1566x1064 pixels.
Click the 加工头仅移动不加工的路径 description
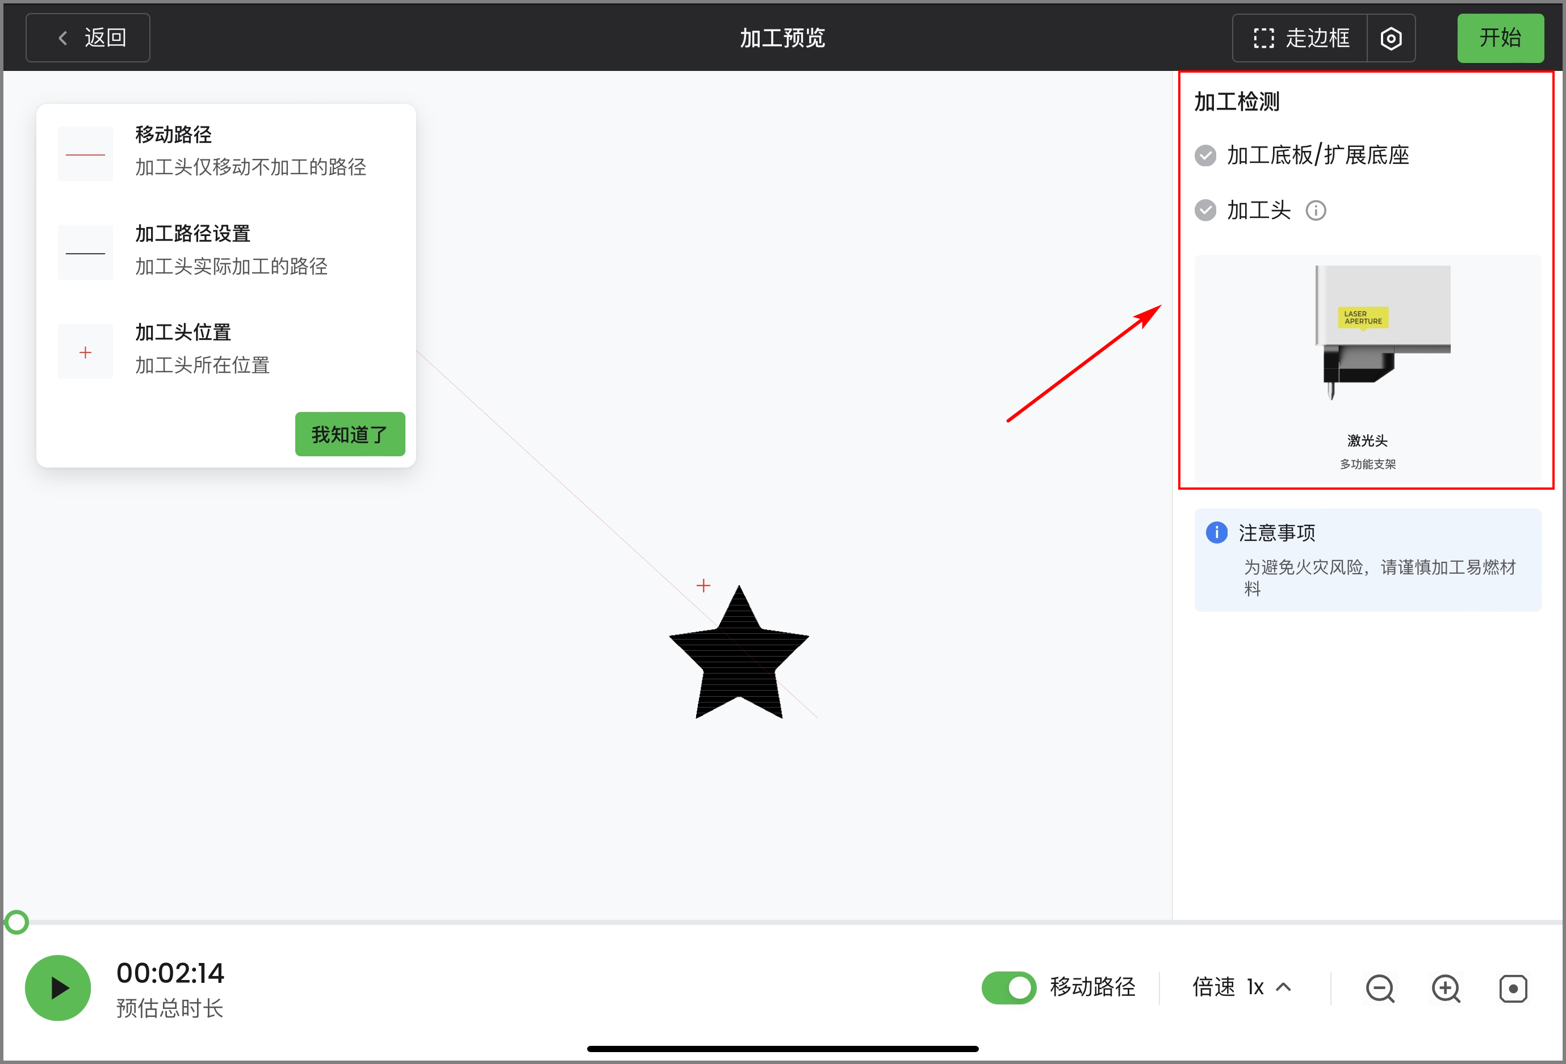pyautogui.click(x=250, y=167)
